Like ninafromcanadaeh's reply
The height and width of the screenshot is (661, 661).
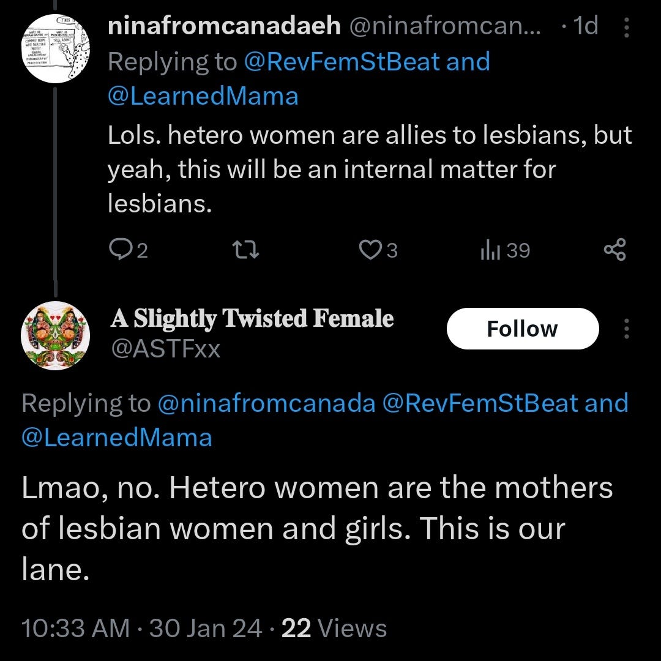click(372, 249)
